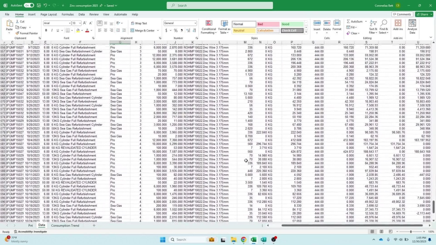Toggle Bold formatting
This screenshot has height=245, width=436.
click(x=46, y=30)
